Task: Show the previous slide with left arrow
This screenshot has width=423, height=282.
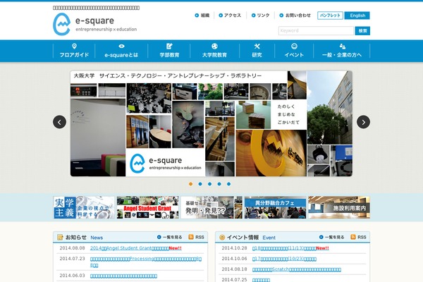Action: click(x=60, y=122)
